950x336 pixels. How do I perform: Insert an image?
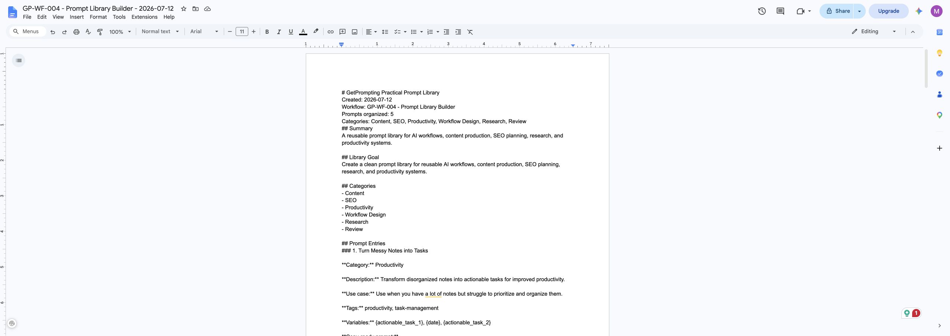355,32
